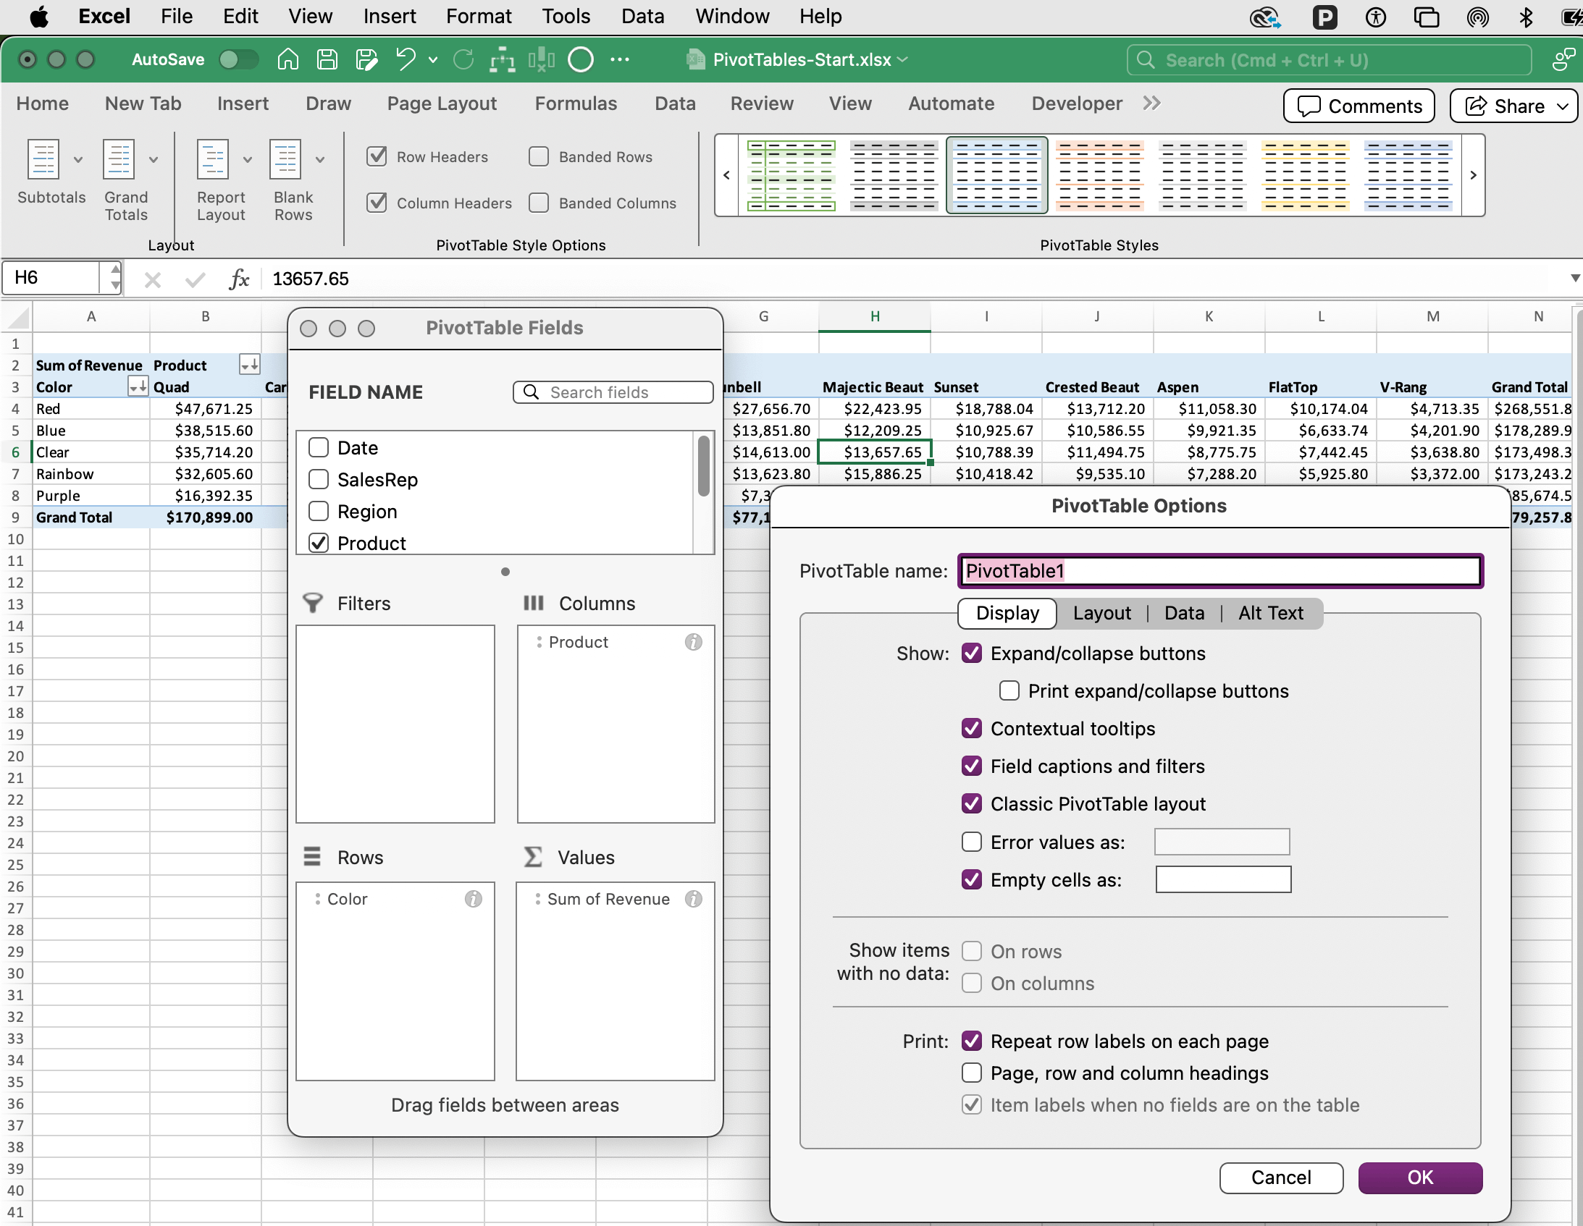1583x1226 pixels.
Task: Click the PivotTable name input field
Action: click(1221, 571)
